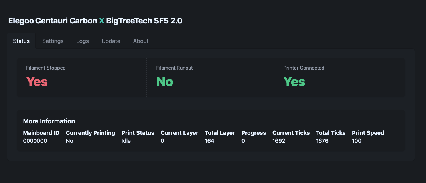Click the red Filament Stopped Yes value
Viewport: 426px width, 183px height.
[37, 81]
